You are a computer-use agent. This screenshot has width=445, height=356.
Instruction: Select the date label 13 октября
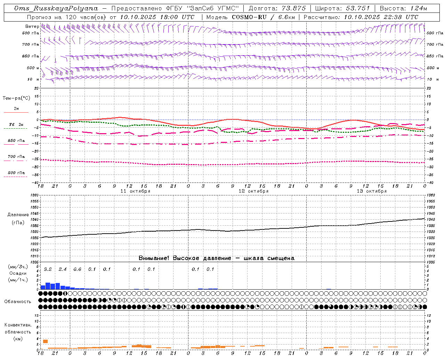pos(372,191)
